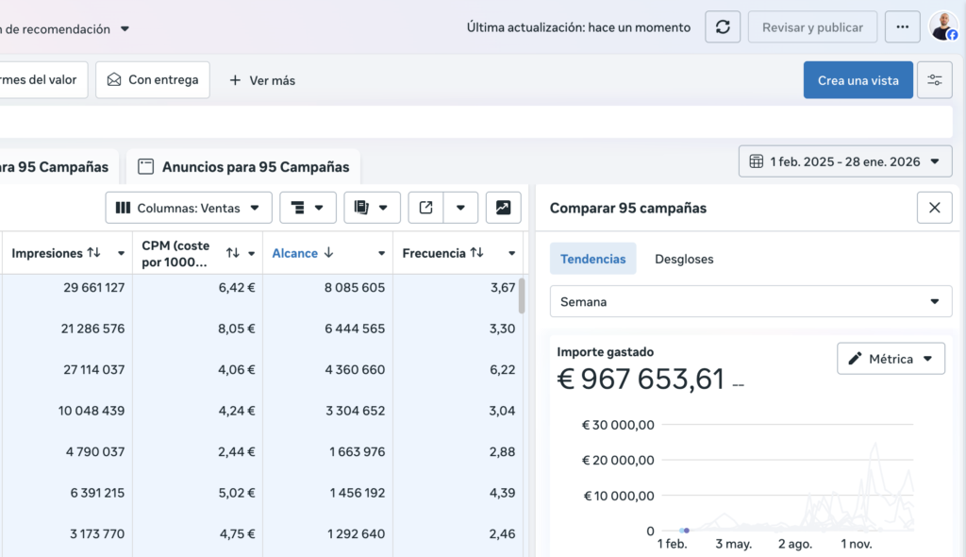The height and width of the screenshot is (557, 966).
Task: Toggle the charts panel icon
Action: 504,208
